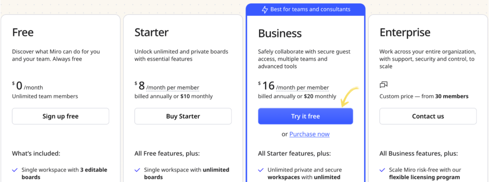Viewport: 489px width, 182px height.
Task: Open the Purchase now link
Action: [x=309, y=134]
